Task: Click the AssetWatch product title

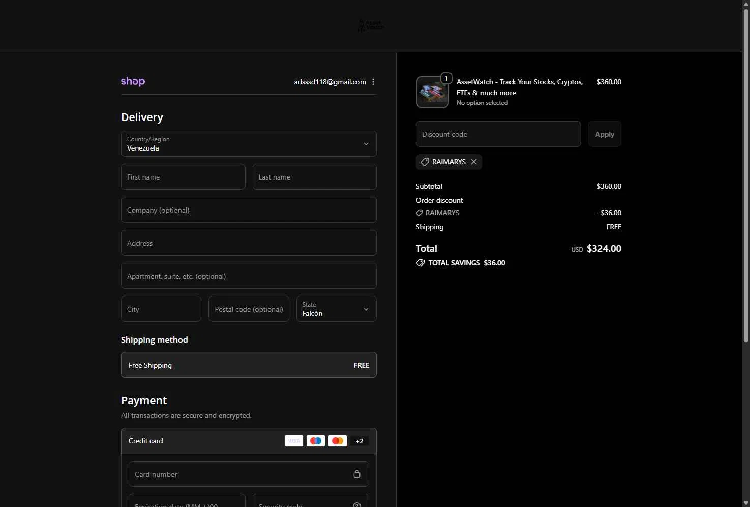Action: coord(520,87)
